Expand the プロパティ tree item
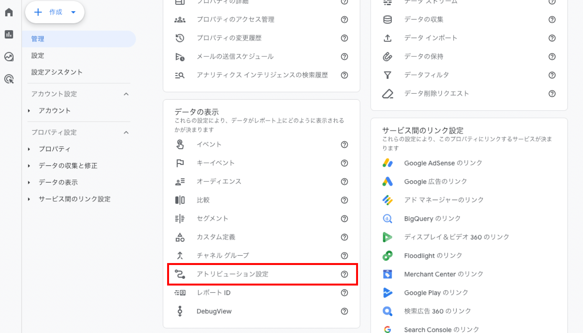Image resolution: width=583 pixels, height=333 pixels. pos(29,149)
